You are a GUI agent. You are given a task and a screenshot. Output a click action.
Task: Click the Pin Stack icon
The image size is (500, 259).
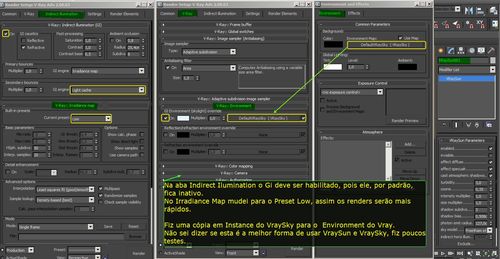click(443, 125)
